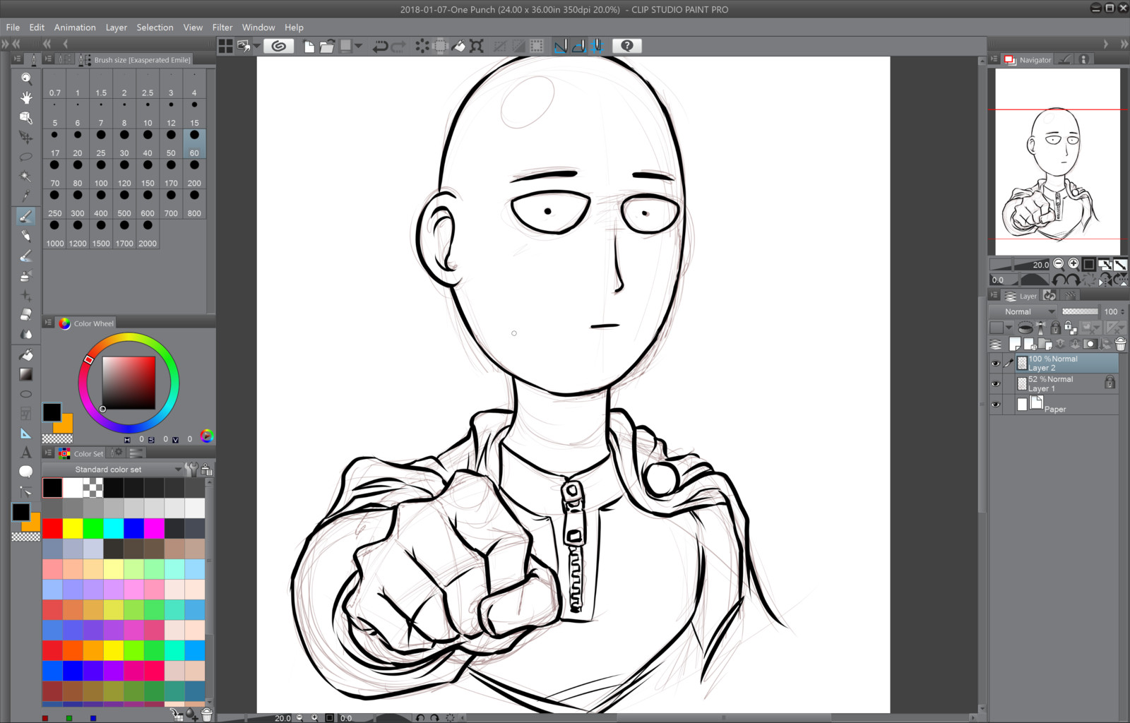
Task: Open the Layer menu
Action: coord(117,28)
